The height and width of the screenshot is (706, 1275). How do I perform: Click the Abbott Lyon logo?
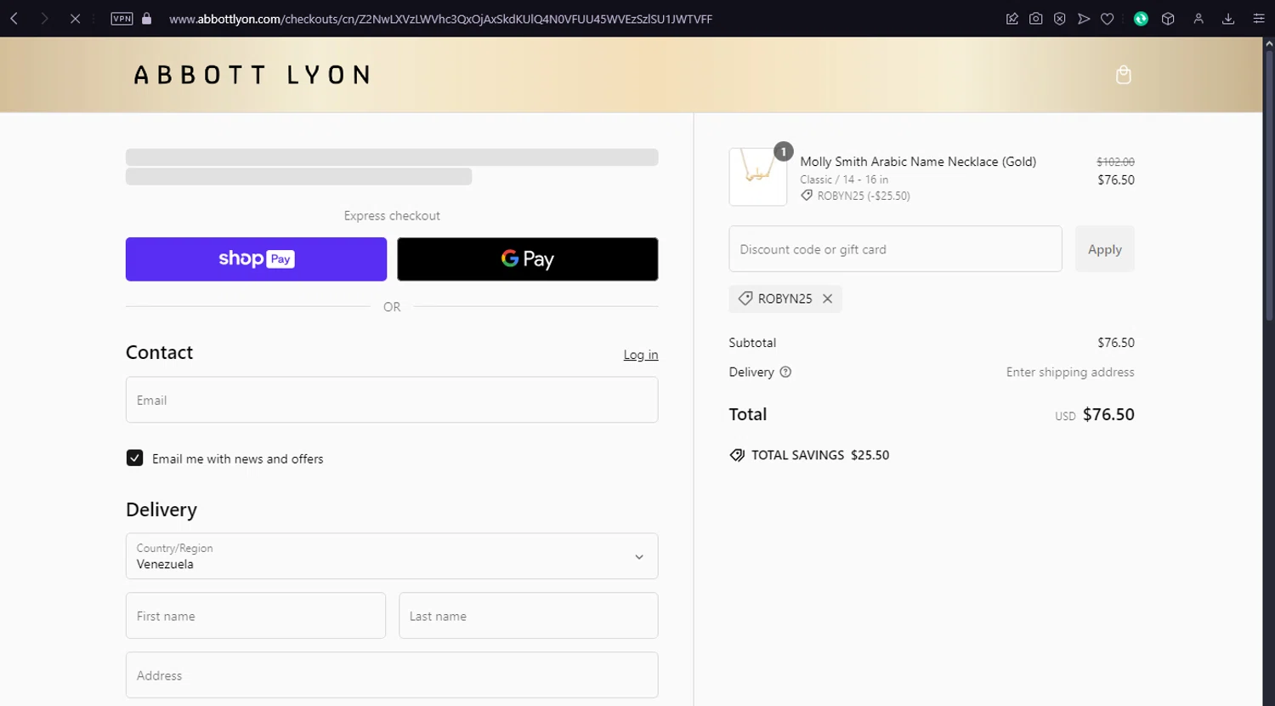252,75
